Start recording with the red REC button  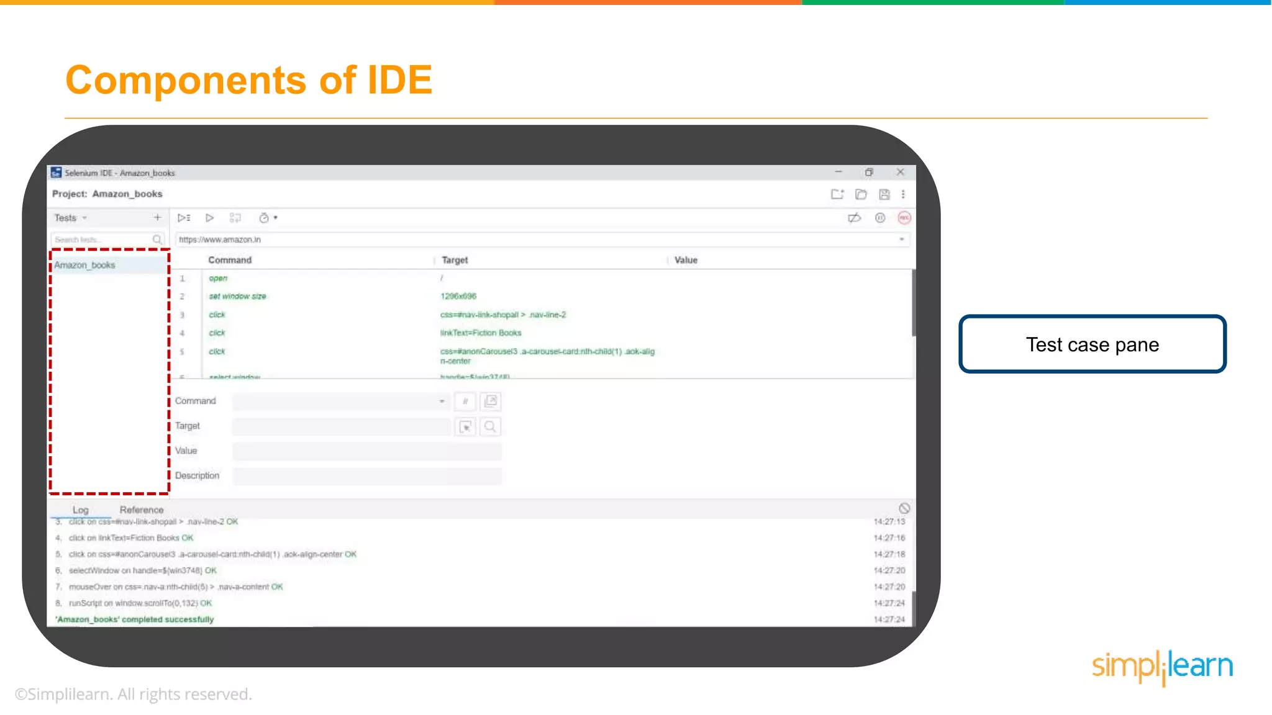point(904,218)
